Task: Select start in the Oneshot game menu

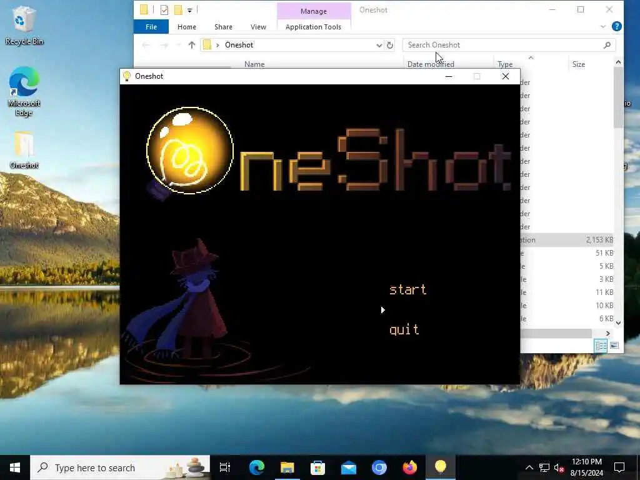Action: click(407, 289)
